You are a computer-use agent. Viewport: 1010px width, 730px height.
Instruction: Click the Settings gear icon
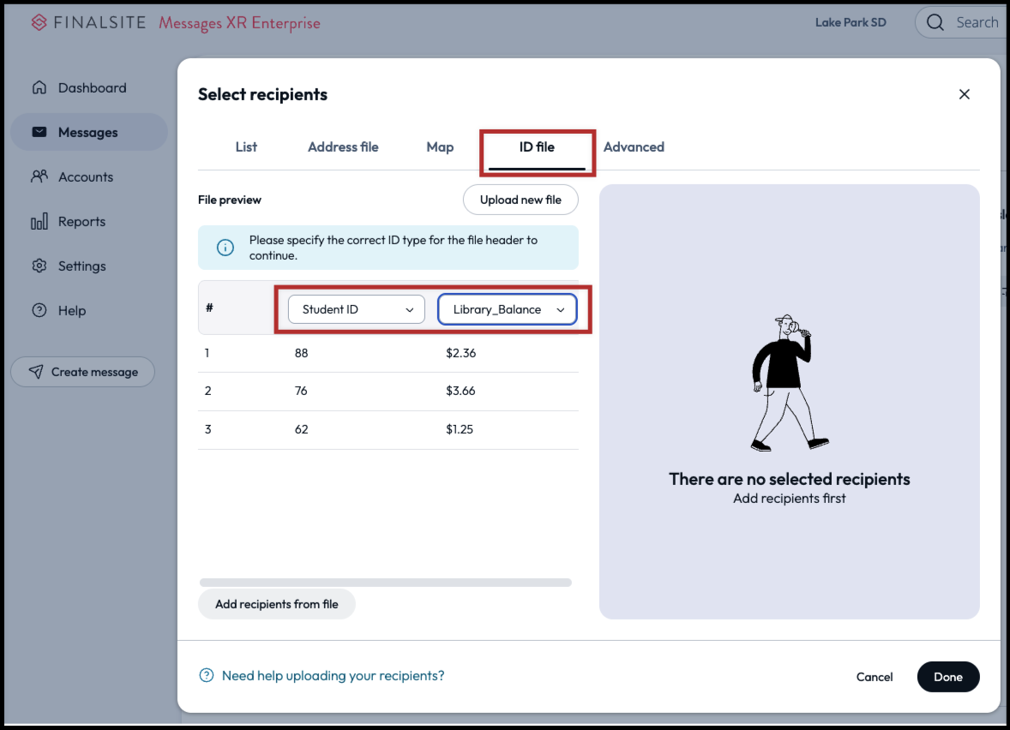[x=39, y=266]
